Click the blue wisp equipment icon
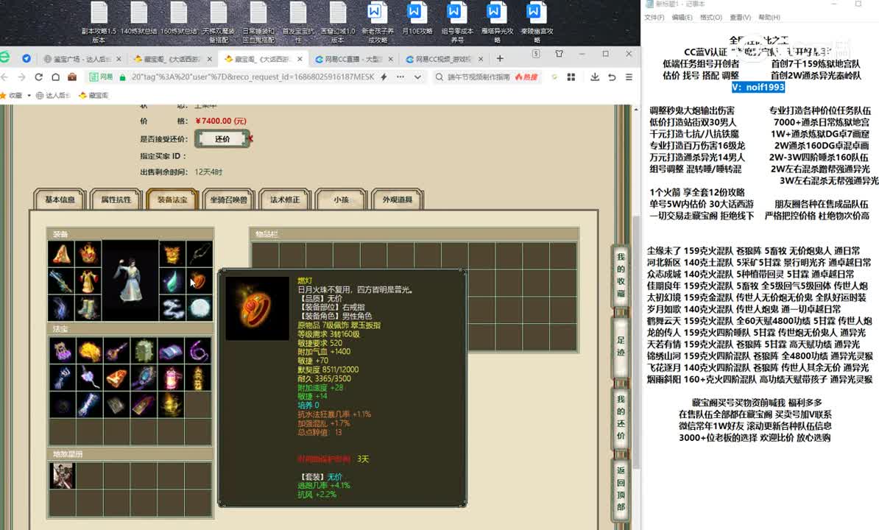 coord(62,308)
